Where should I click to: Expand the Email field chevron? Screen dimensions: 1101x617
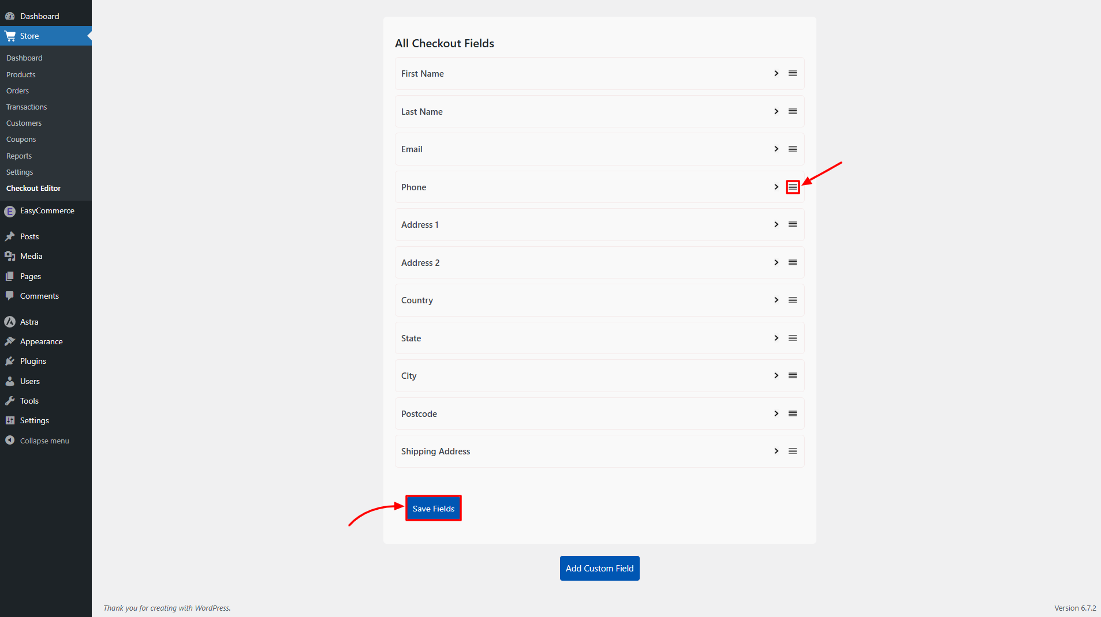coord(777,149)
